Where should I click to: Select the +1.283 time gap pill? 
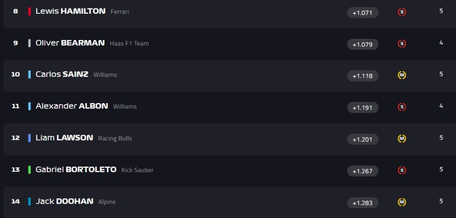[362, 203]
